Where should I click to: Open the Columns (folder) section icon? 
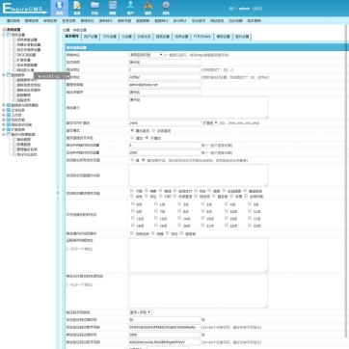[94, 8]
